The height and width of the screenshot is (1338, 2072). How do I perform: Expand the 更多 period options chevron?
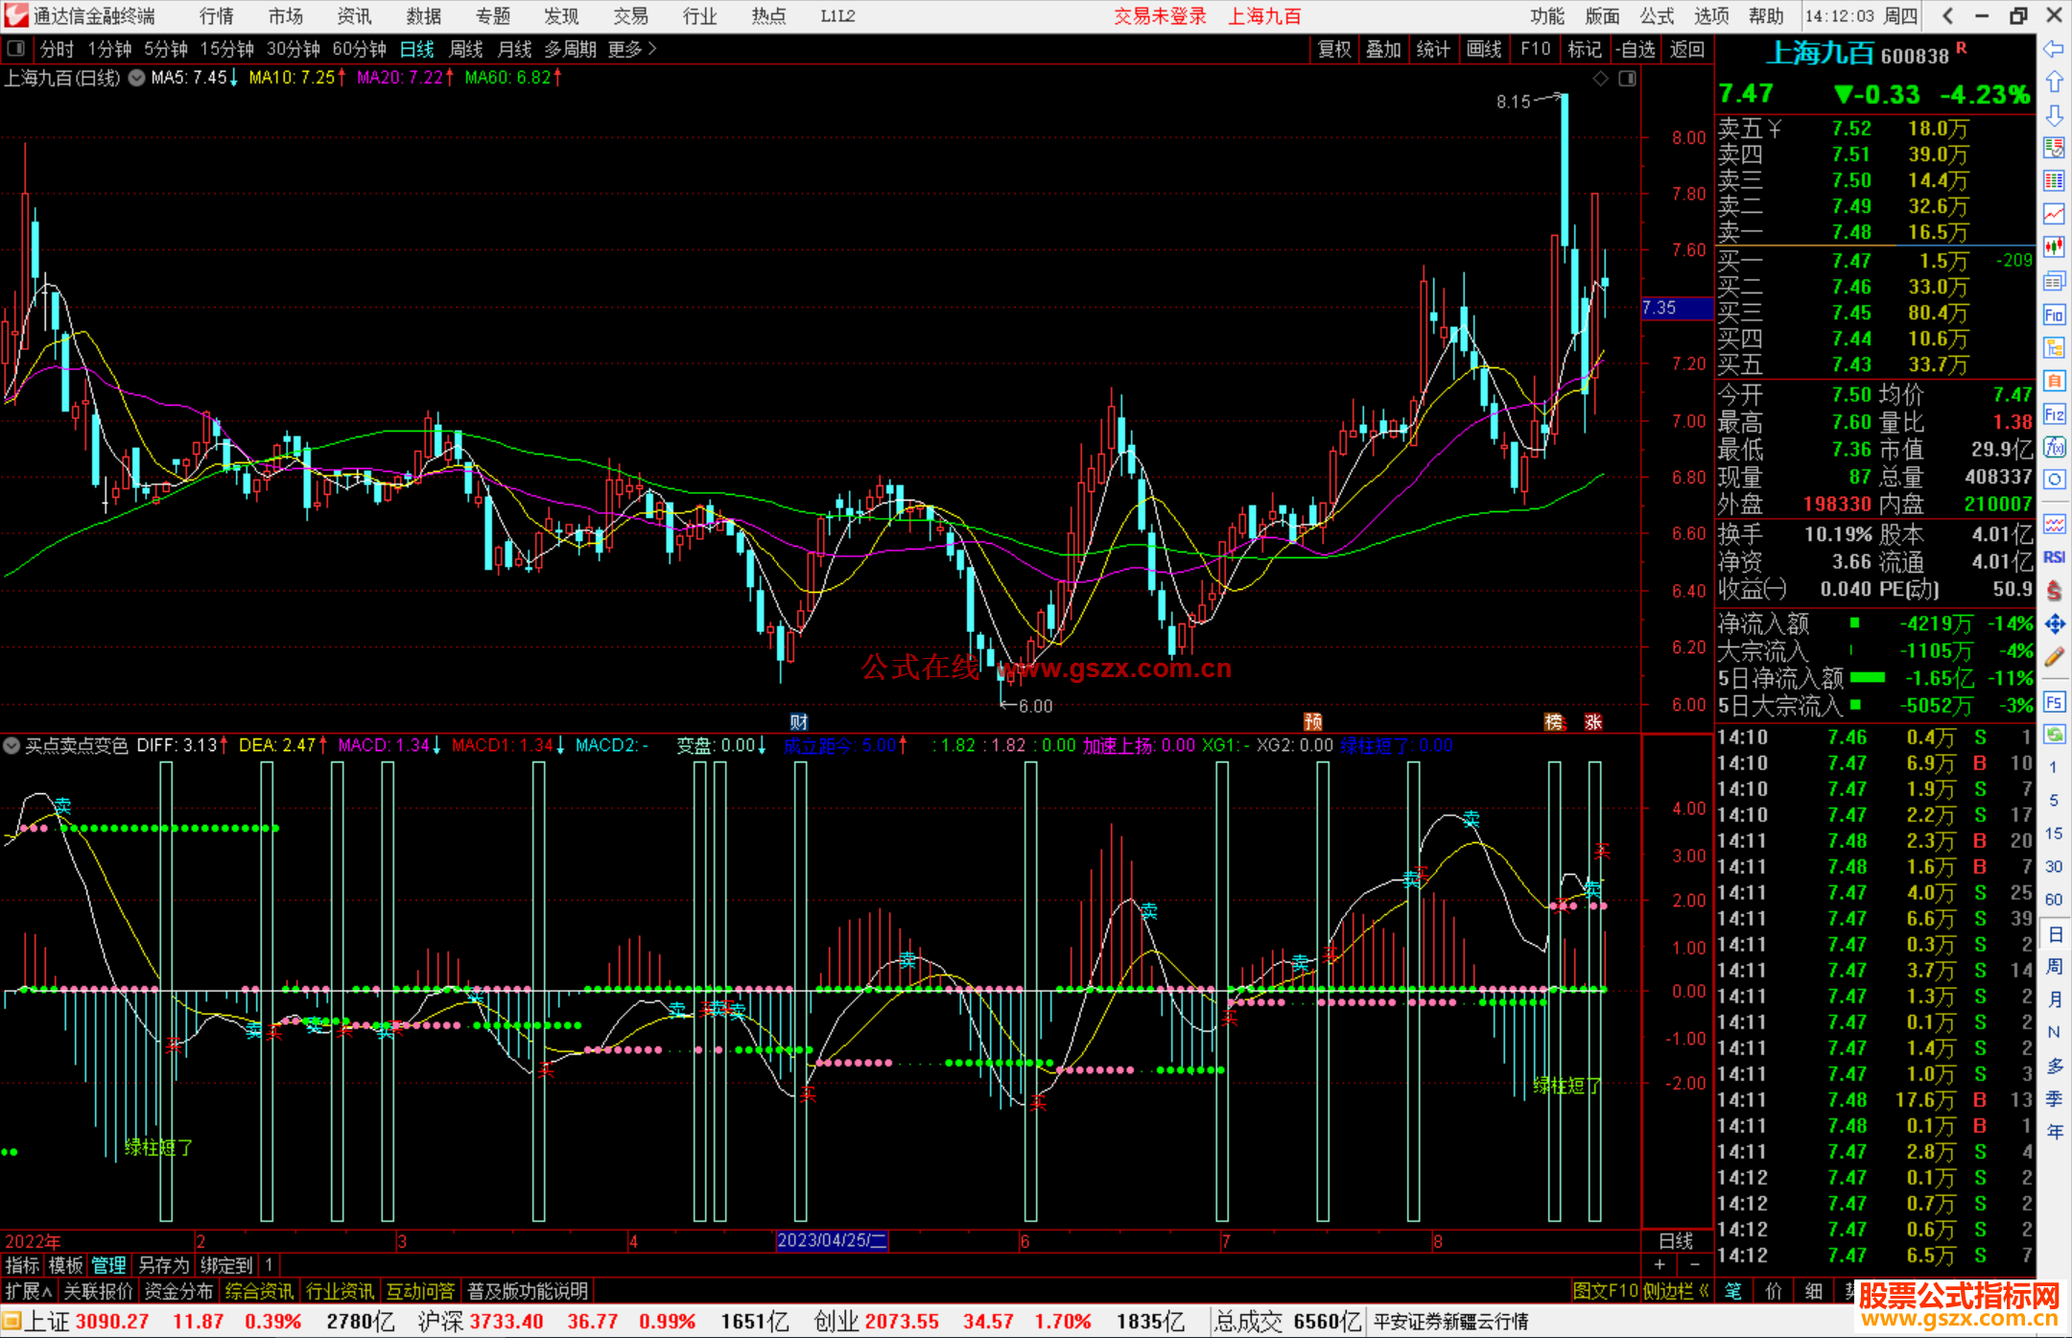click(652, 49)
